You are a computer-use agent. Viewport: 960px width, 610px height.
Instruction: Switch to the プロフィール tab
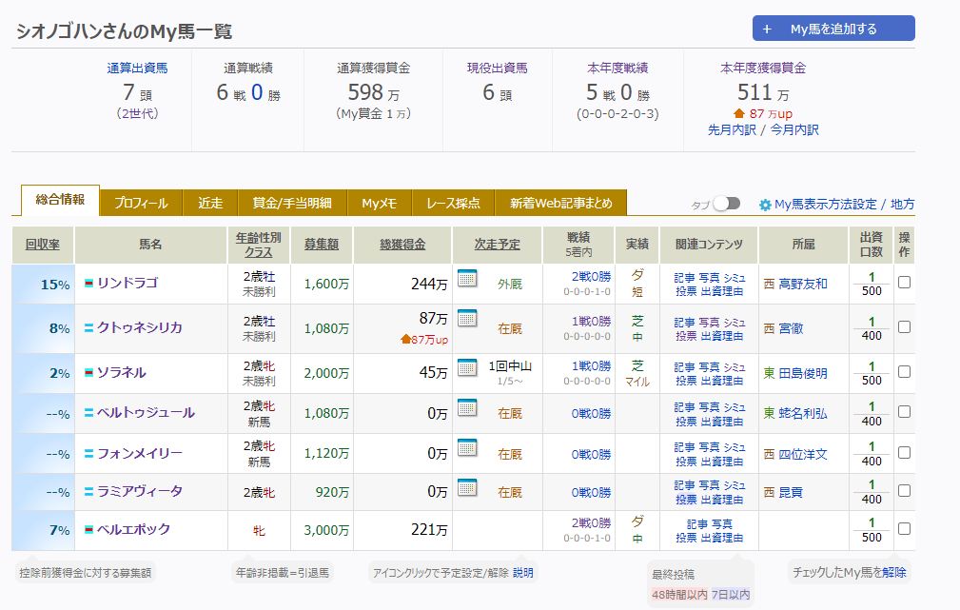[141, 203]
